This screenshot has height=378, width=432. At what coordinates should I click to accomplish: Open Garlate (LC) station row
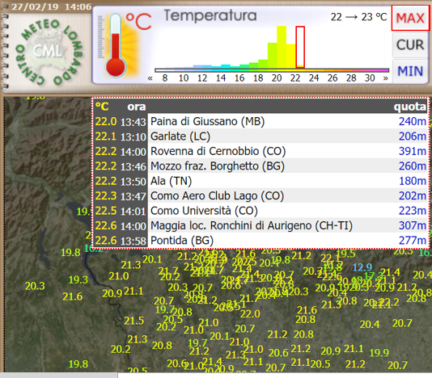[x=260, y=136]
